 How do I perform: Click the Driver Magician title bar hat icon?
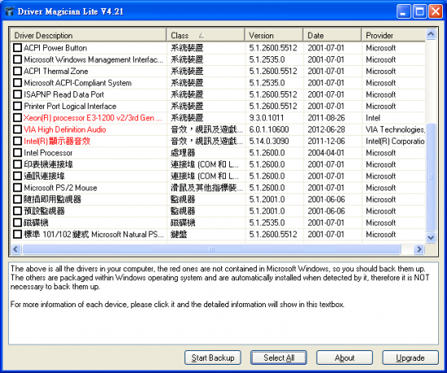click(x=9, y=11)
